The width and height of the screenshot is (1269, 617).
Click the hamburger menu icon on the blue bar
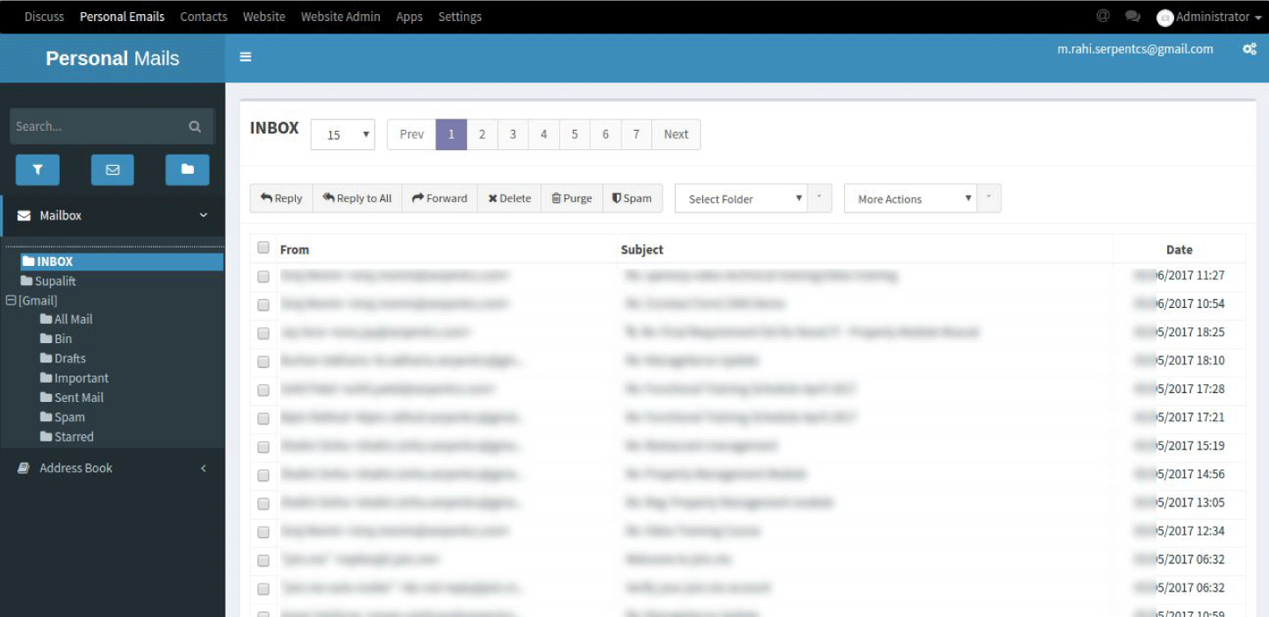coord(246,55)
